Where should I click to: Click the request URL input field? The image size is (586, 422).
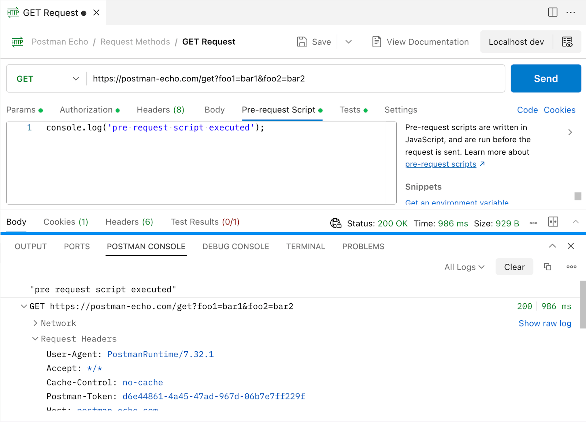[x=295, y=79]
